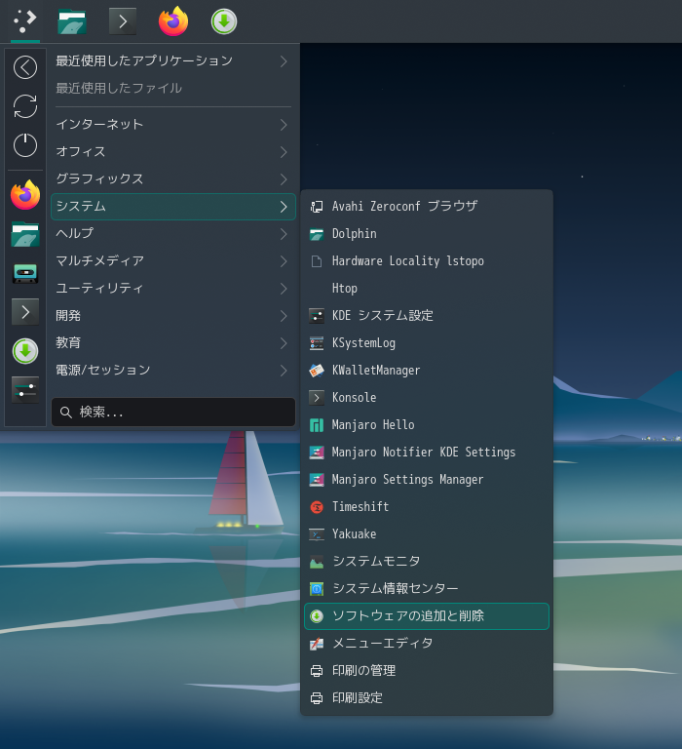The width and height of the screenshot is (682, 749).
Task: Choose the グラフィックス menu entry
Action: pos(173,179)
